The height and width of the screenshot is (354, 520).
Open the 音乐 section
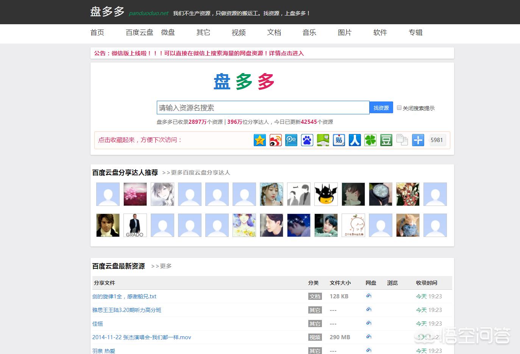pos(309,33)
